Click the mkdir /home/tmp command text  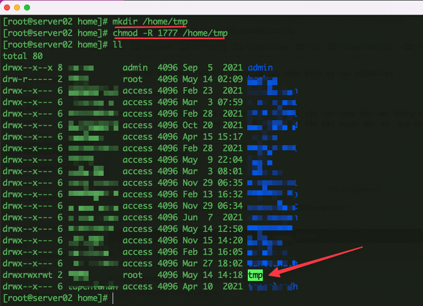(150, 22)
